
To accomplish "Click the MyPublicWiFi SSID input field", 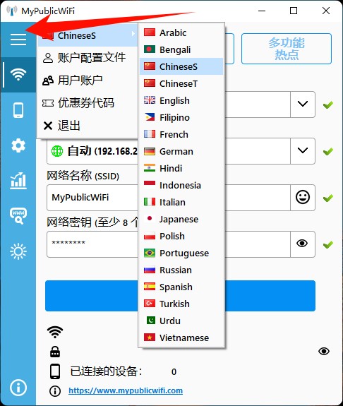I will [x=168, y=198].
